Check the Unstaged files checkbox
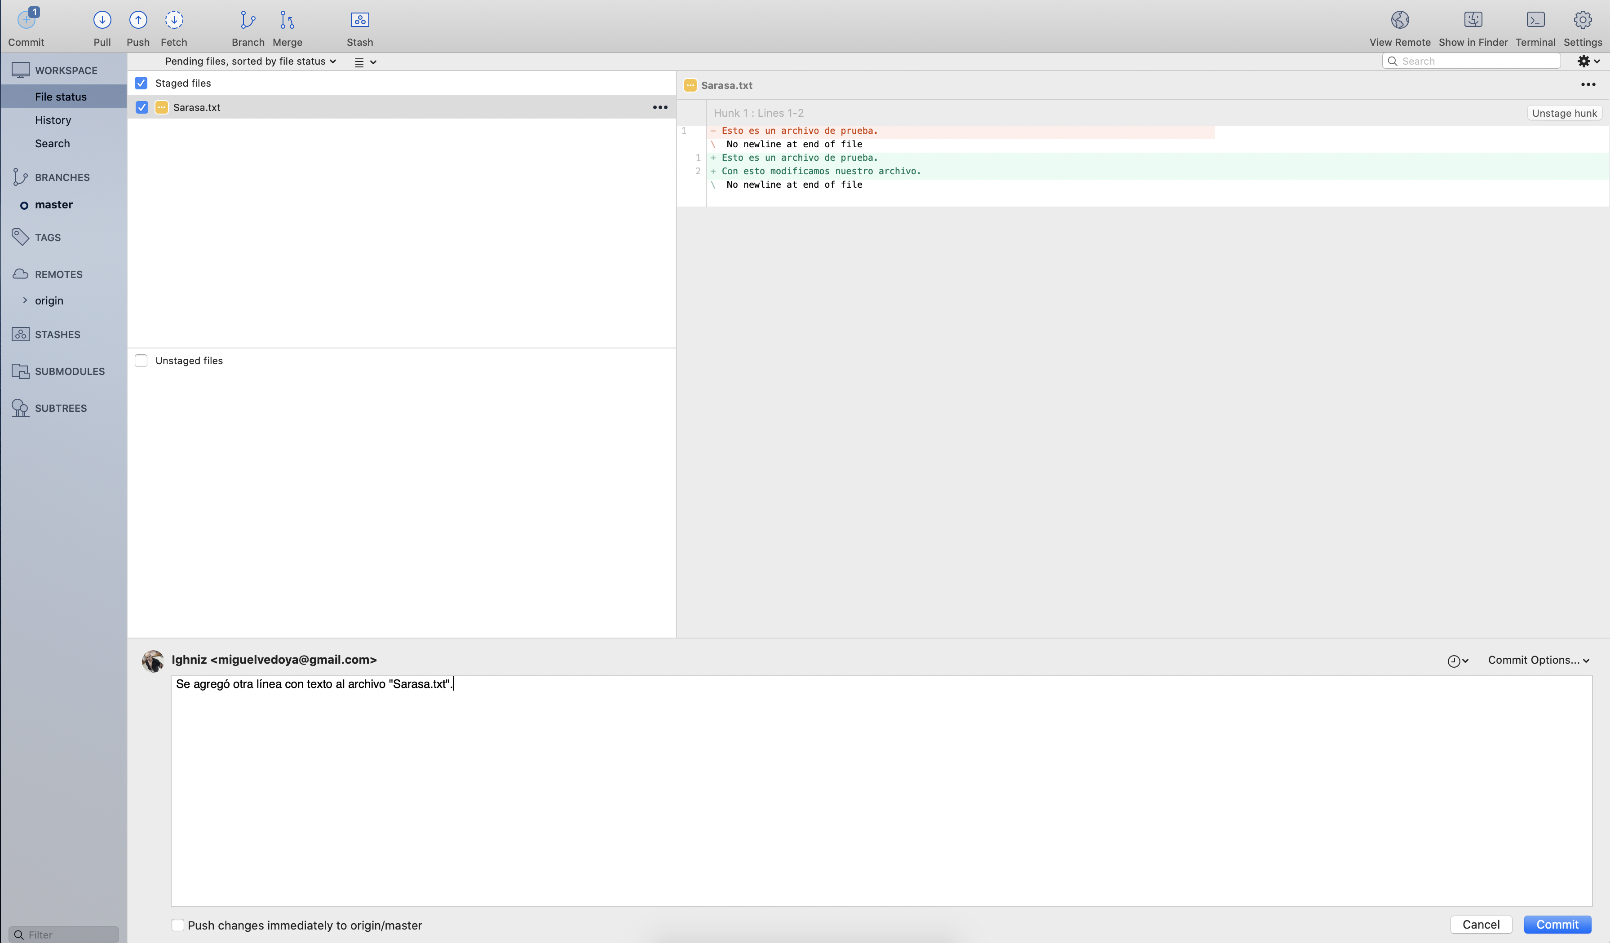This screenshot has height=943, width=1610. click(141, 361)
